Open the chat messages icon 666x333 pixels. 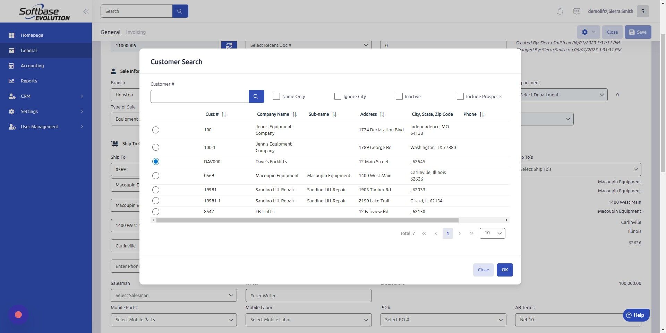577,11
